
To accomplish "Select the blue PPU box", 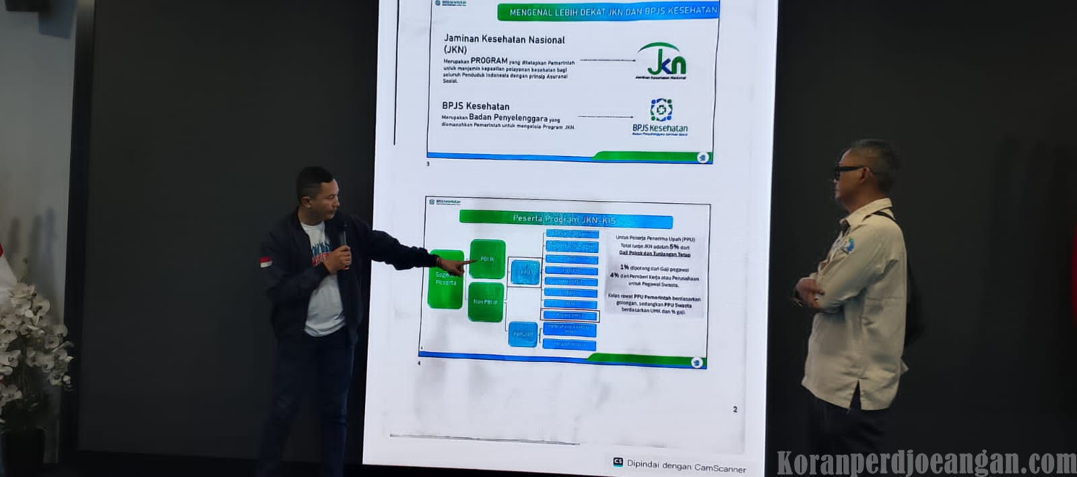I will [525, 272].
